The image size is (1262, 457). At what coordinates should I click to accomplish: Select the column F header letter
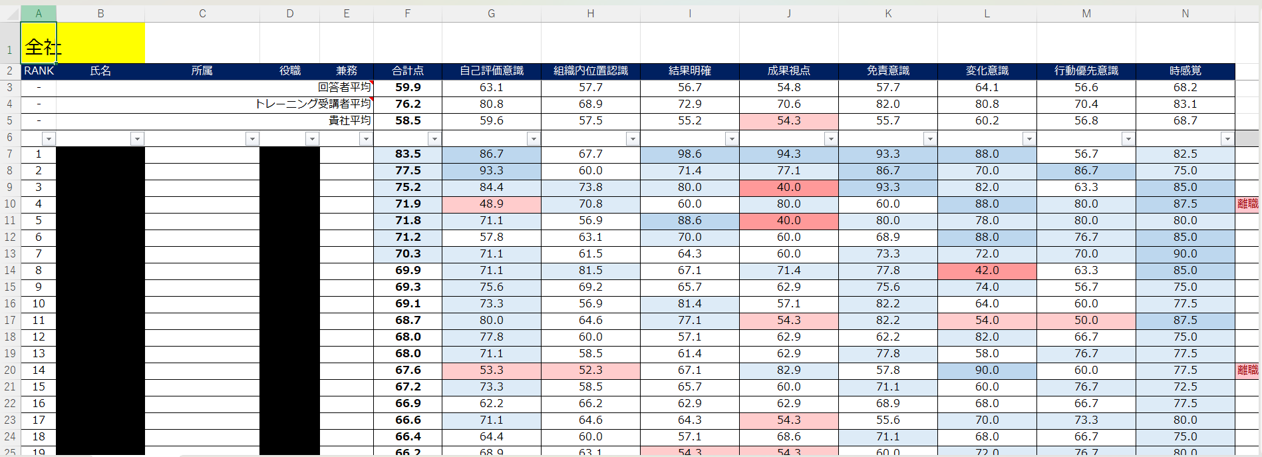[x=407, y=13]
